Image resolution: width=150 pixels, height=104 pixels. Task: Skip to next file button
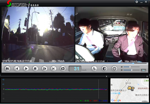[53, 68]
